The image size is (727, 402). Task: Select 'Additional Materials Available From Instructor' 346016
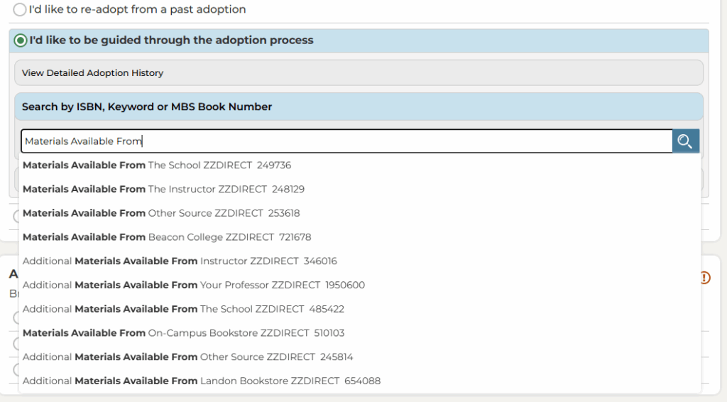coord(180,261)
